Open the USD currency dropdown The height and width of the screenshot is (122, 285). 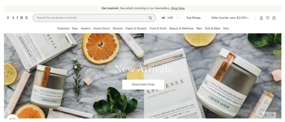coord(170,18)
